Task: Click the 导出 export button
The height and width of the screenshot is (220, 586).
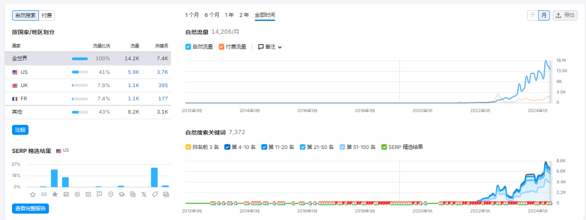Action: [x=565, y=15]
